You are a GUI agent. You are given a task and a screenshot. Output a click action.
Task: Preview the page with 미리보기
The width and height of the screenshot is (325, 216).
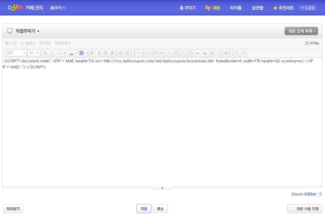(x=13, y=209)
